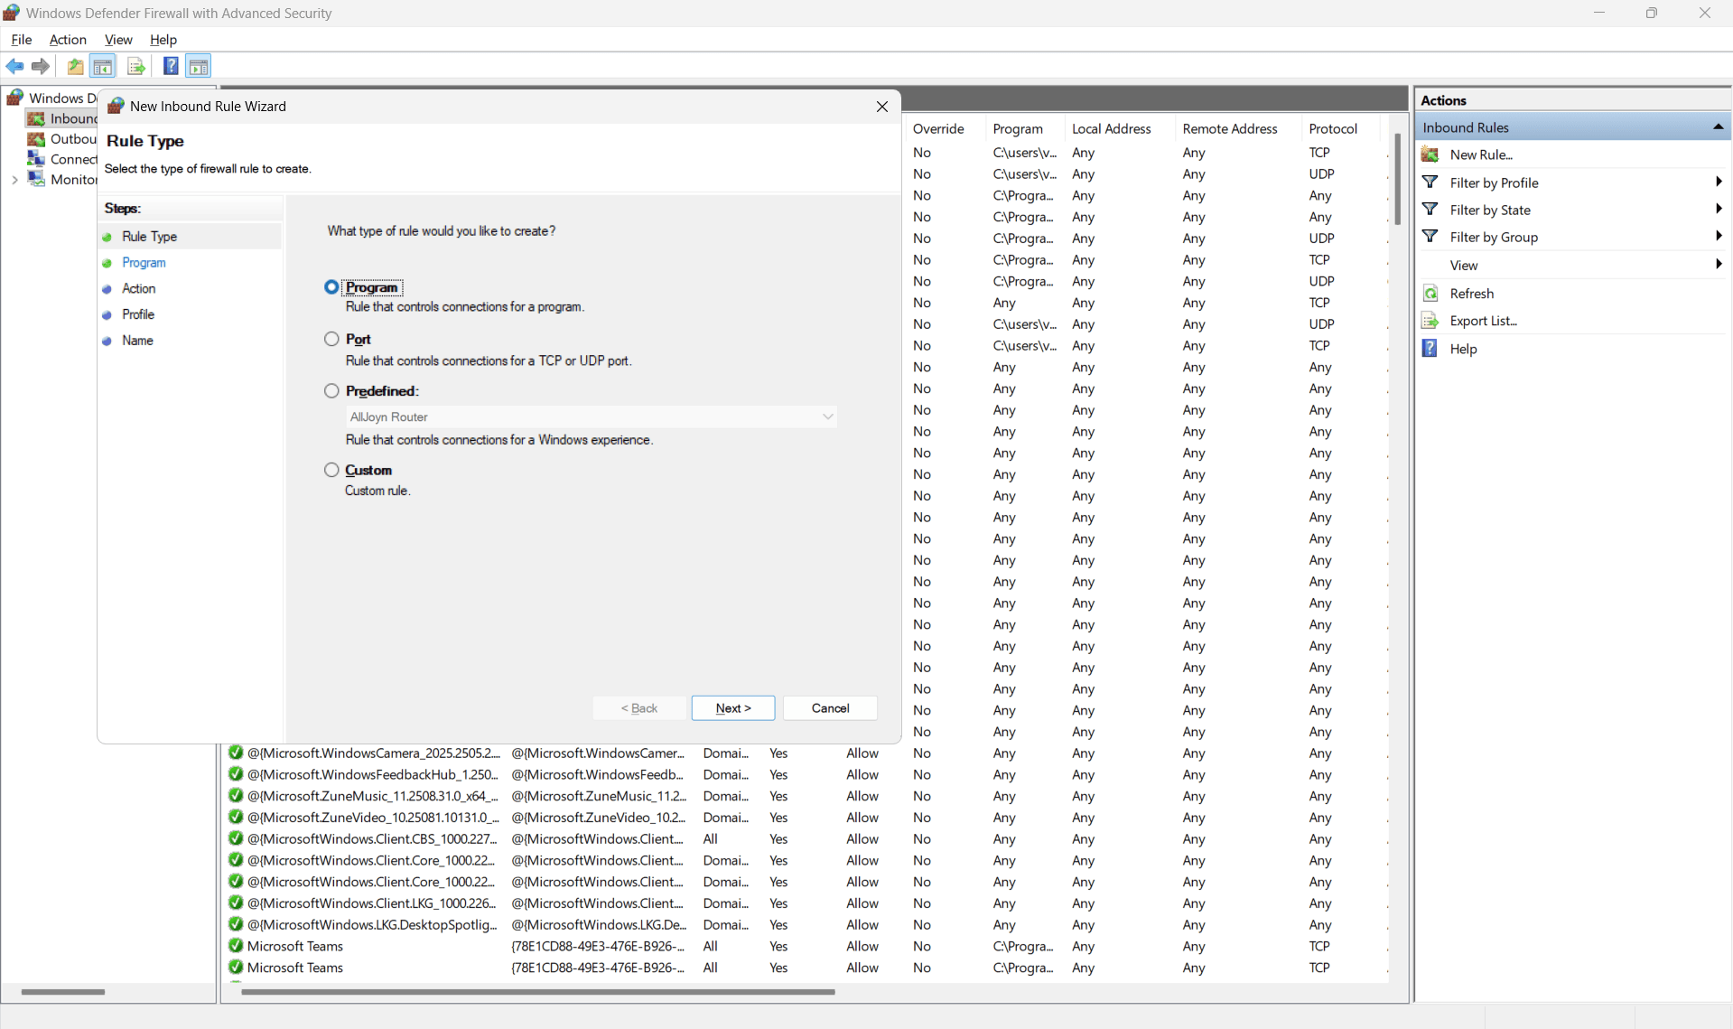The width and height of the screenshot is (1733, 1029).
Task: Select the Predefined rule type
Action: (331, 390)
